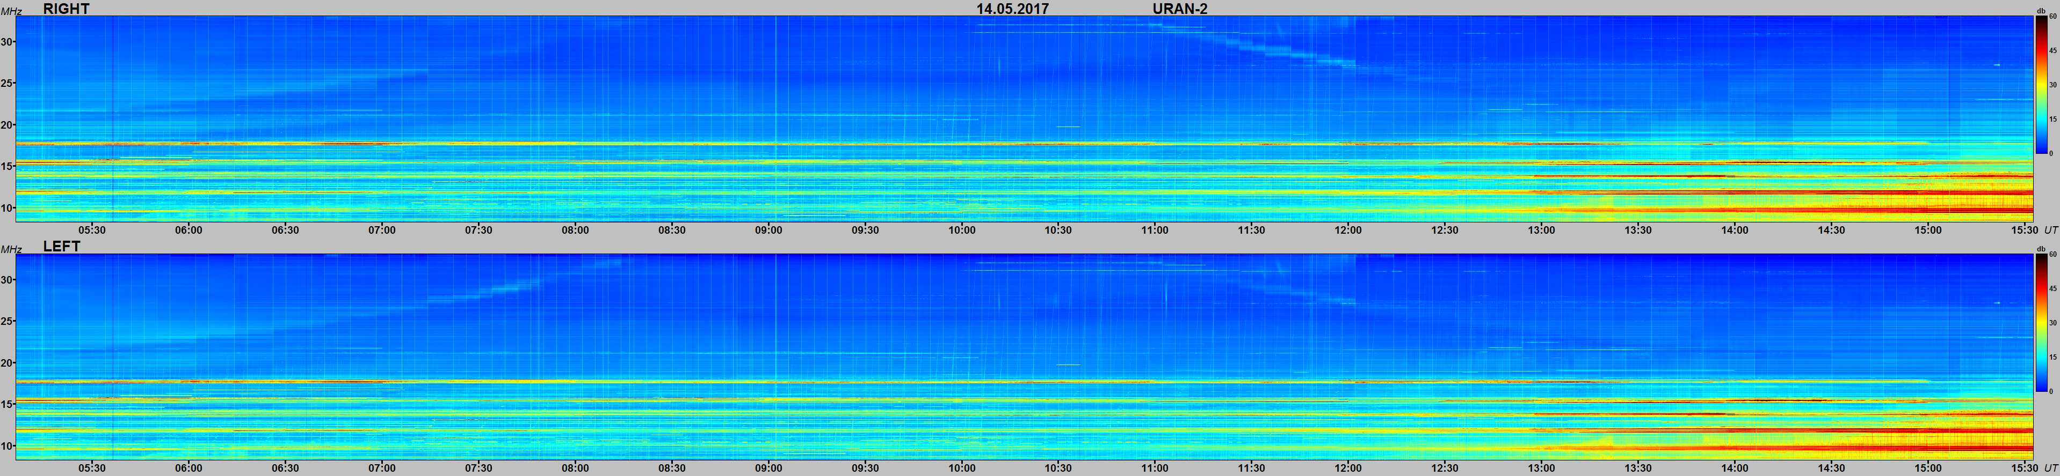Click the 10 MHz label on RIGHT panel

tap(6, 207)
